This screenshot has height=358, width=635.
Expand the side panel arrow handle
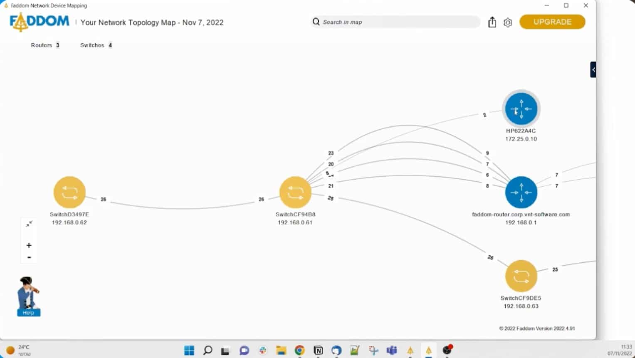pos(593,69)
